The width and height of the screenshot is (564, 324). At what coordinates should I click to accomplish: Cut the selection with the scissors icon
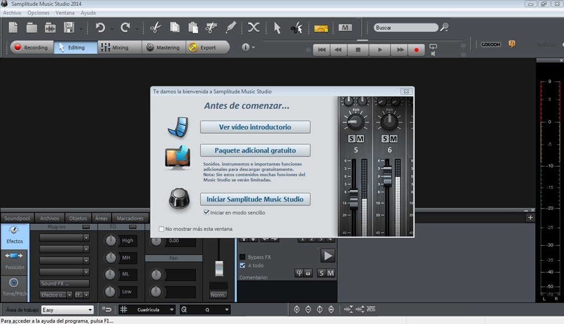point(155,28)
